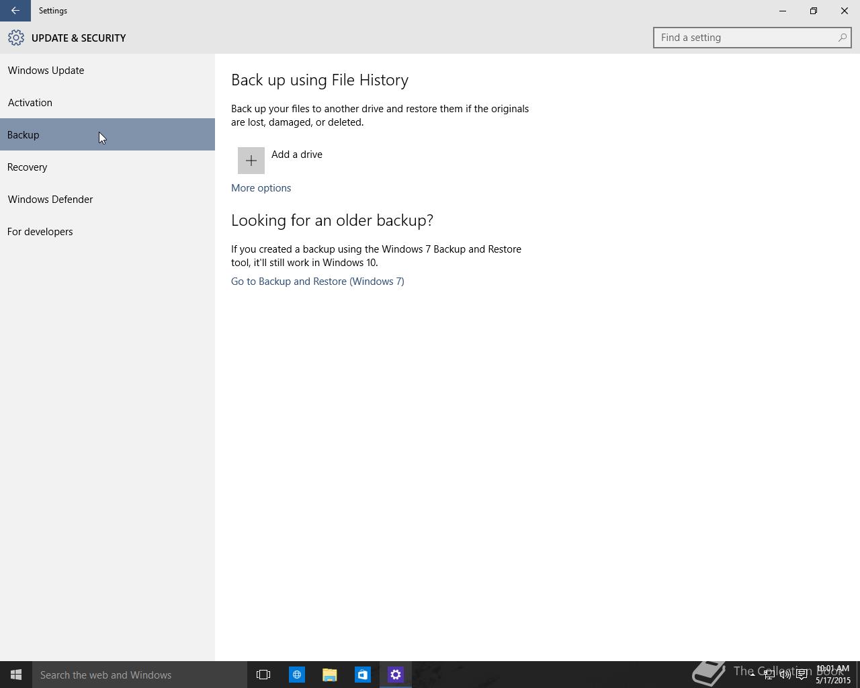Select the Settings gear on the taskbar

pos(396,675)
